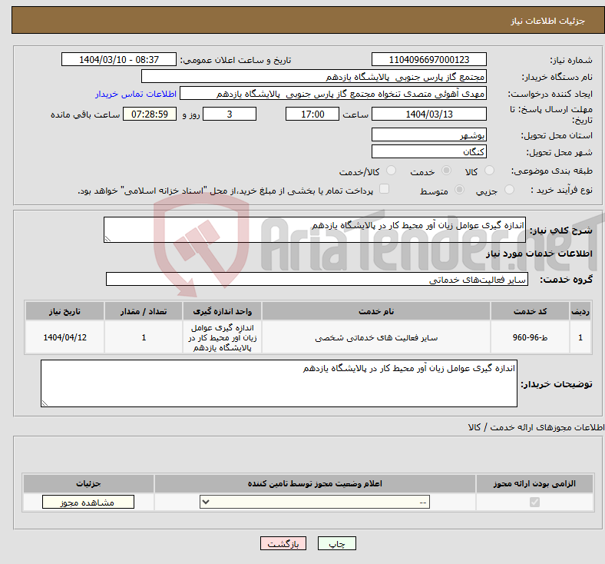
Task: Click the deadline date field 1404/03/13
Action: tap(428, 114)
